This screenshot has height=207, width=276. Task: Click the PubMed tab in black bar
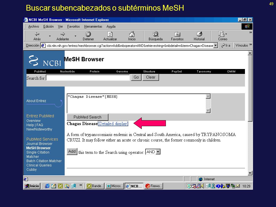click(40, 72)
